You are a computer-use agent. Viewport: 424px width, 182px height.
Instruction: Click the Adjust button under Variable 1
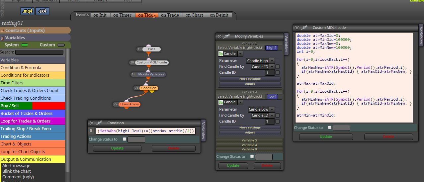[x=250, y=84]
